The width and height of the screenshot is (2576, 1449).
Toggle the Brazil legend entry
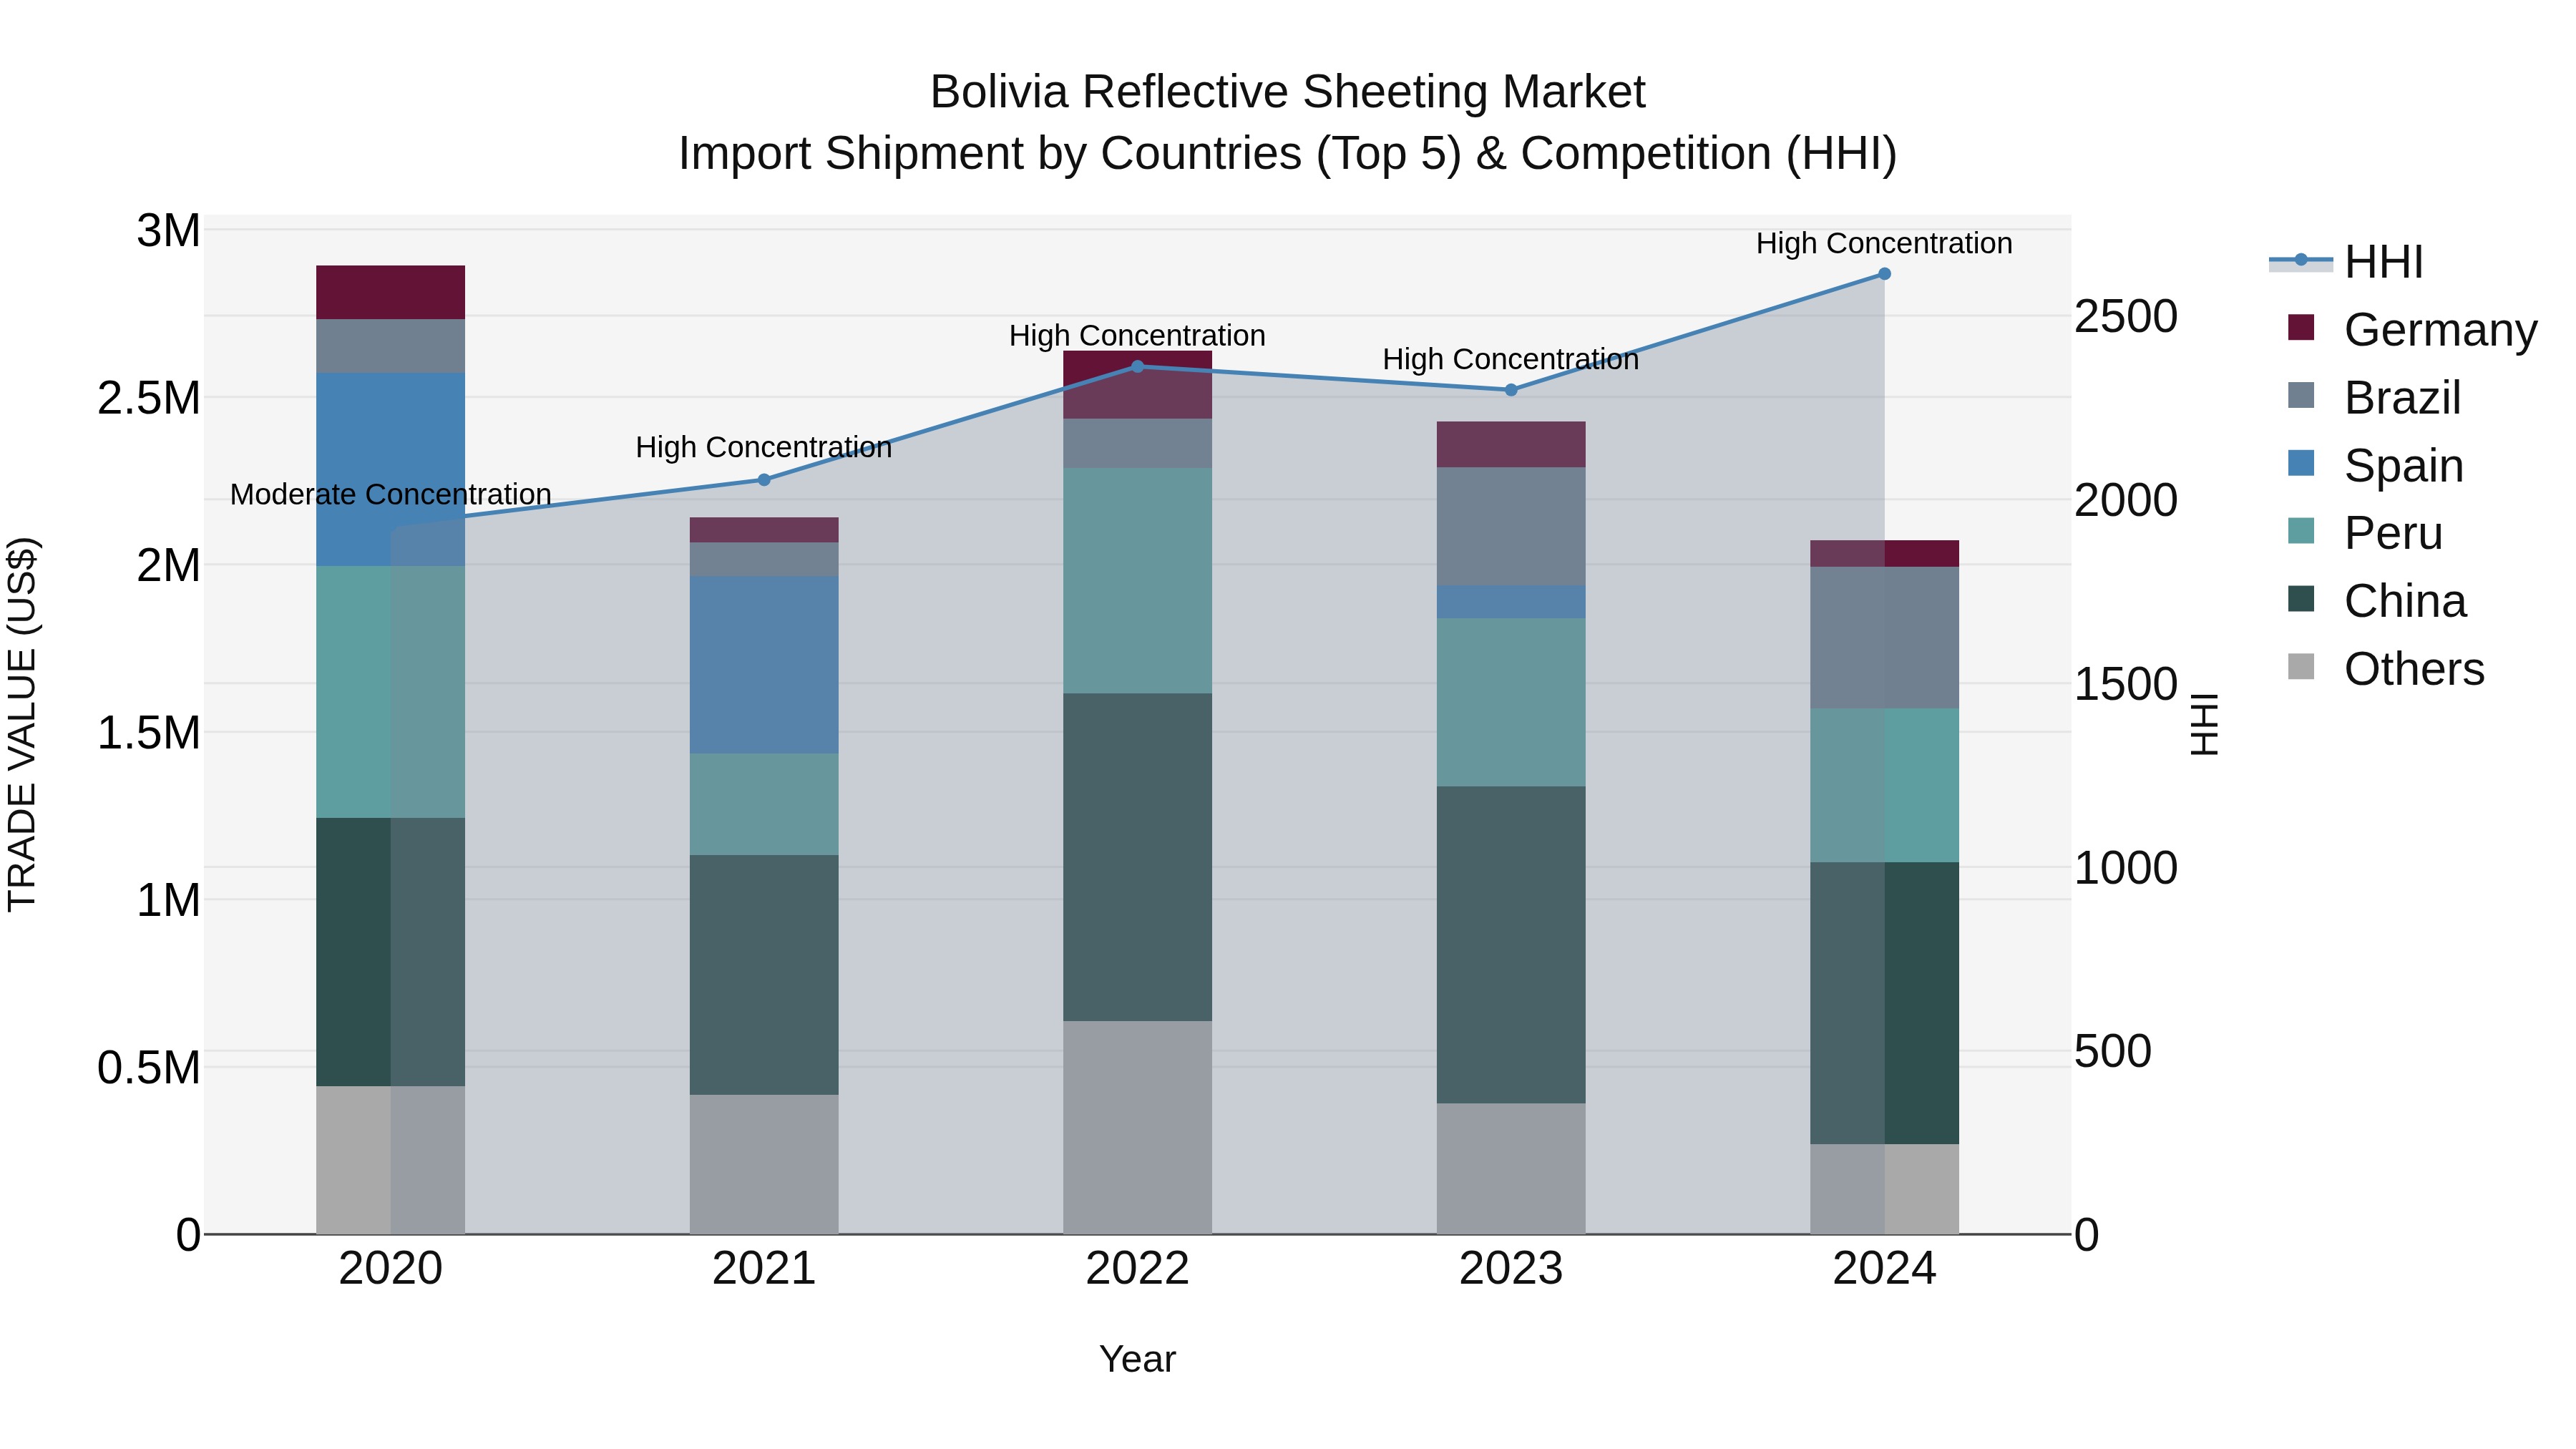pyautogui.click(x=2374, y=397)
